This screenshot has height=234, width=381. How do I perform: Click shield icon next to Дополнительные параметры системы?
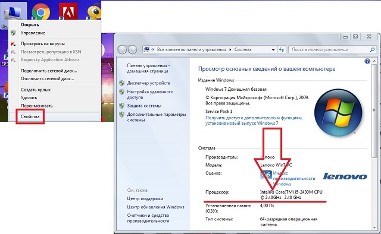121,115
